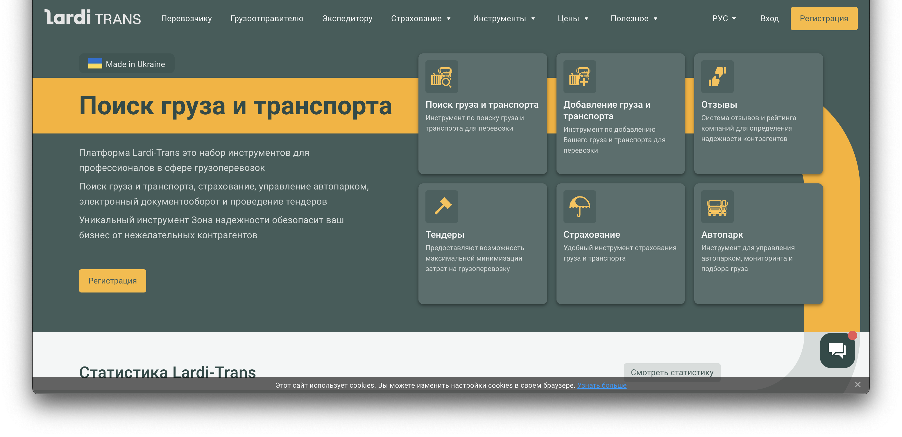Click the header Регистрация button

click(x=824, y=19)
